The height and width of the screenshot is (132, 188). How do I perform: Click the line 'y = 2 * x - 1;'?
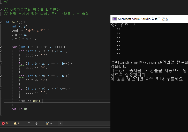pyautogui.click(x=24, y=39)
